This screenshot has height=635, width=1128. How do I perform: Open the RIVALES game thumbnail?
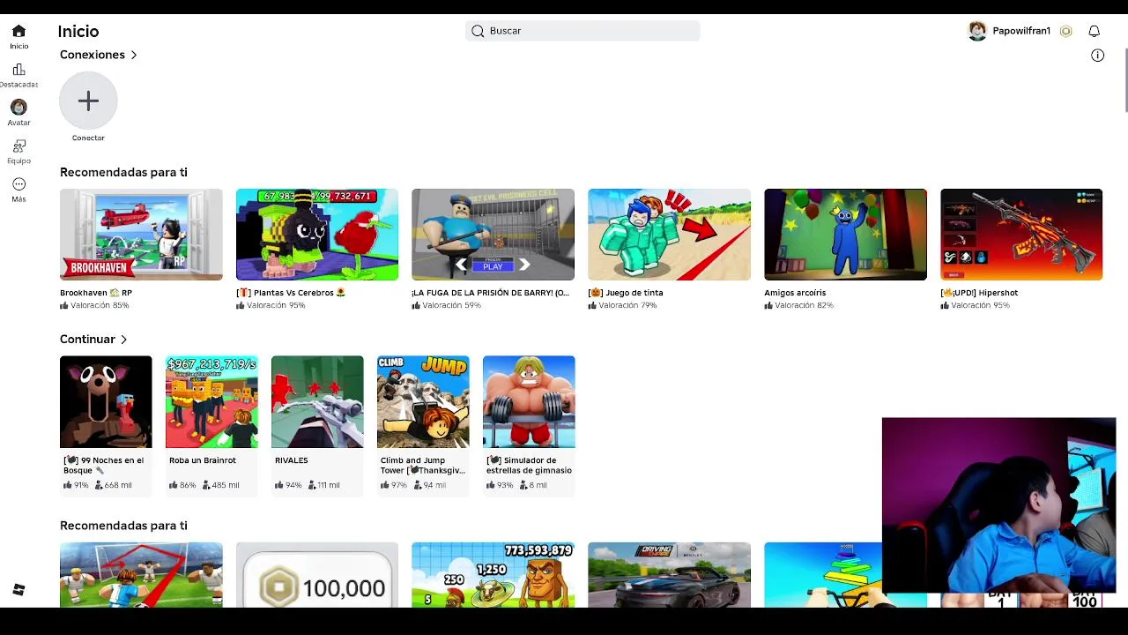coord(317,402)
